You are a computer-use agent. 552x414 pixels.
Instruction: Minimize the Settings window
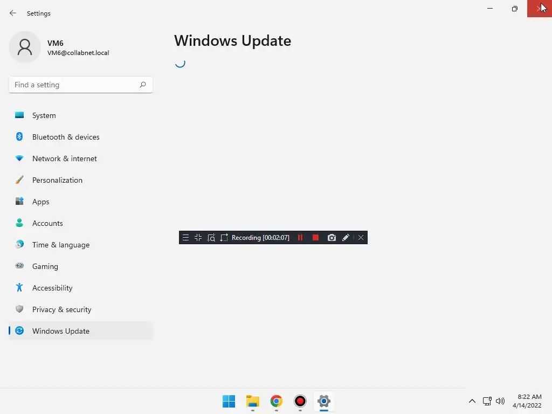pos(490,9)
